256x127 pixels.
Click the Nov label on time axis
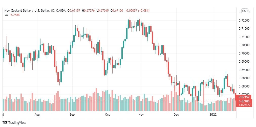(141, 115)
